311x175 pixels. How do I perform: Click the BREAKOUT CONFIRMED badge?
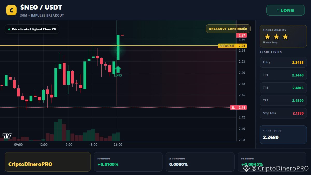[228, 29]
